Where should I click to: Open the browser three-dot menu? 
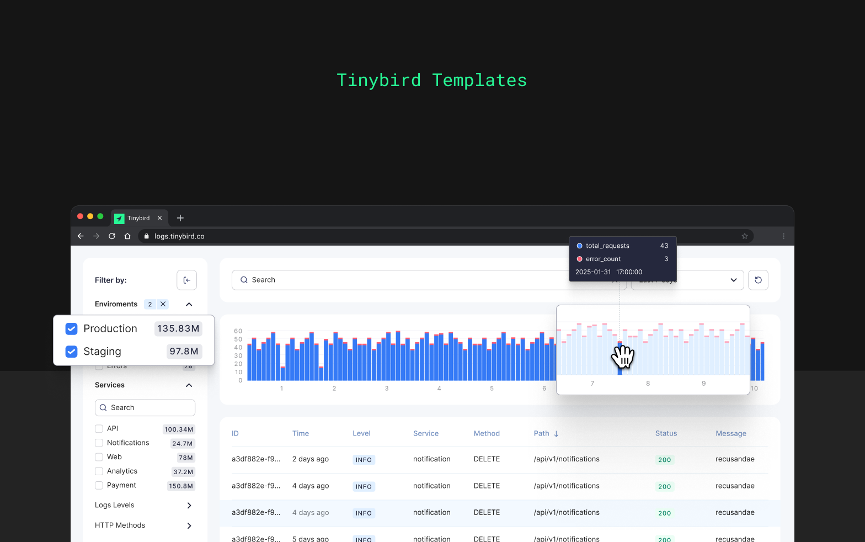click(783, 236)
